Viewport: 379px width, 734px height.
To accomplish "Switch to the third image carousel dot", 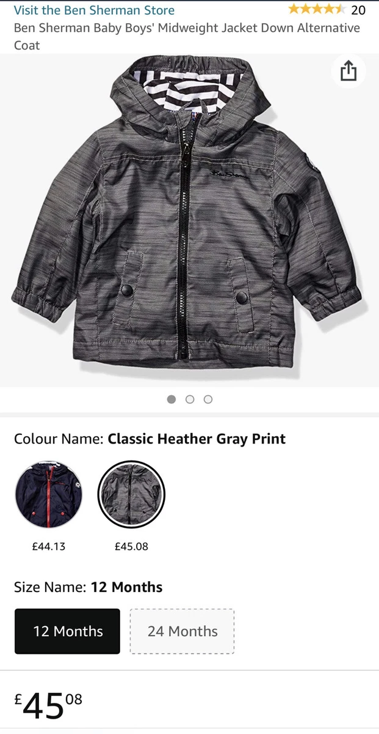I will (208, 399).
